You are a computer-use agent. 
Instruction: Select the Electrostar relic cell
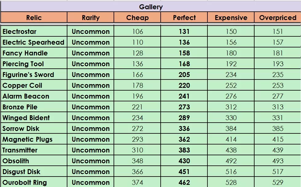coord(19,31)
